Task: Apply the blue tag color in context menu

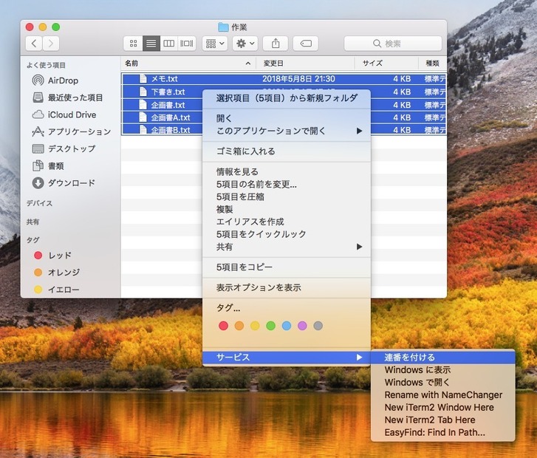Action: tap(287, 326)
